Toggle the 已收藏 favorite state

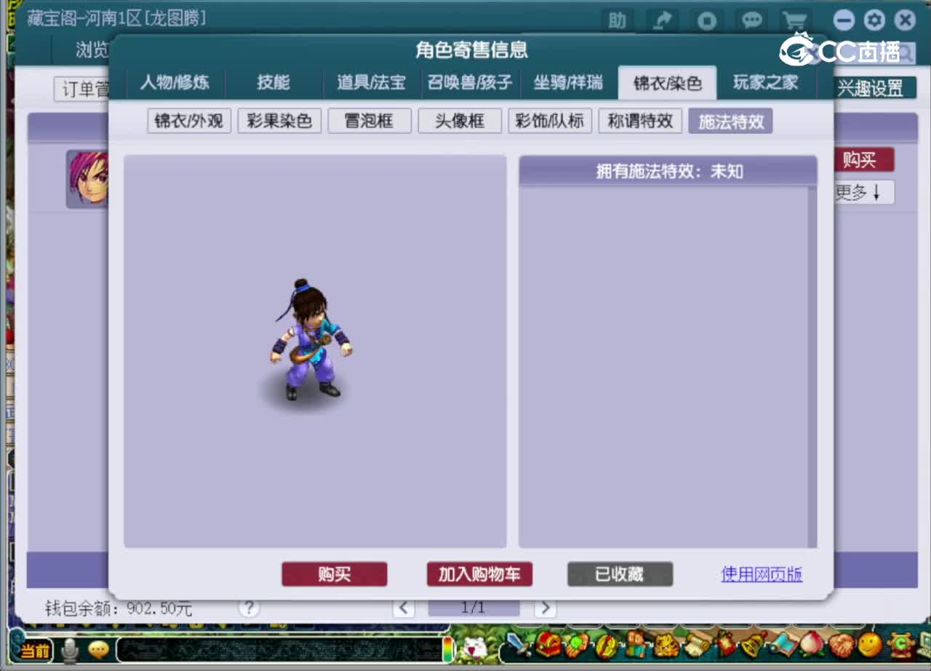point(620,574)
